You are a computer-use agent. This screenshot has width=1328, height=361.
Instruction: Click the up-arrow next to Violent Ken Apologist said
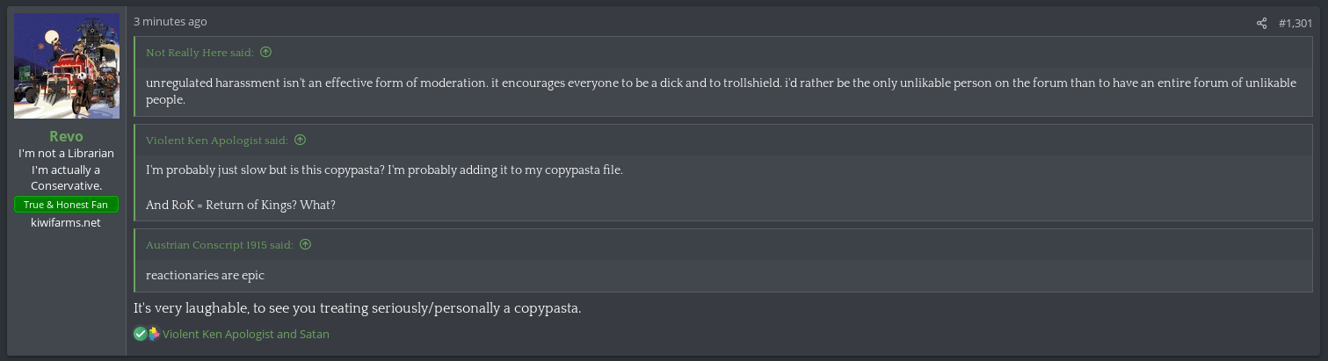(300, 140)
